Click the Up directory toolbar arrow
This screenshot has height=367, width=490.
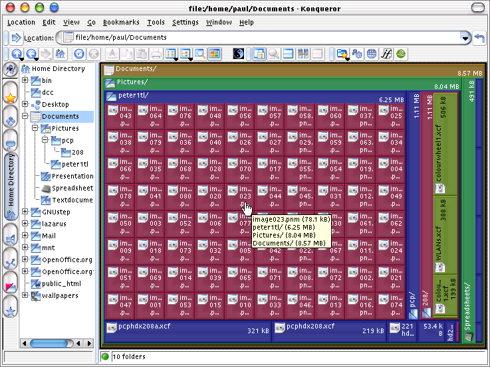17,54
